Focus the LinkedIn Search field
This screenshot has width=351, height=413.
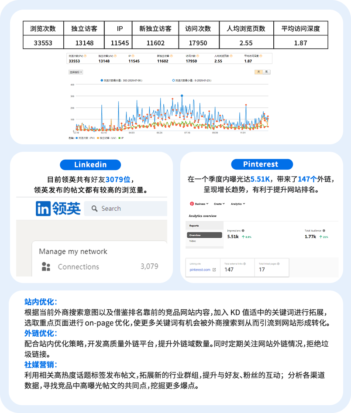point(126,208)
